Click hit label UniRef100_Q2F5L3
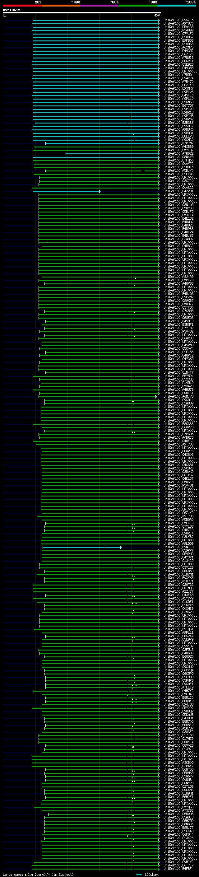199x877 pixels. point(178,650)
